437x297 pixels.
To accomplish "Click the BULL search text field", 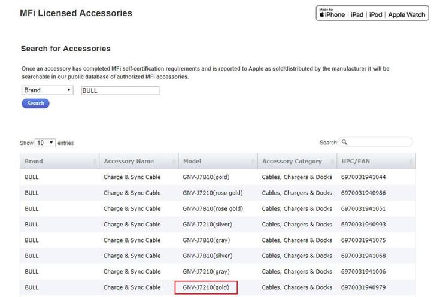I will coord(120,90).
